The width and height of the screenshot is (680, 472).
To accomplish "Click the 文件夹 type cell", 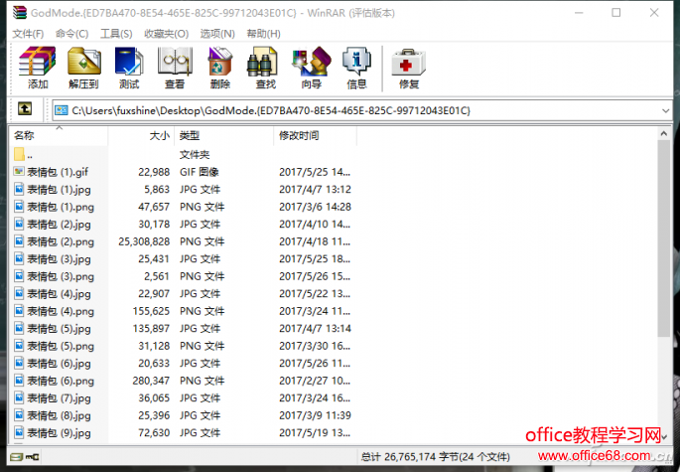I will (x=195, y=155).
